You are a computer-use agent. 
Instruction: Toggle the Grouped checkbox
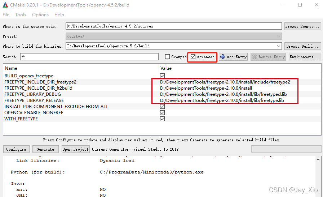point(168,57)
